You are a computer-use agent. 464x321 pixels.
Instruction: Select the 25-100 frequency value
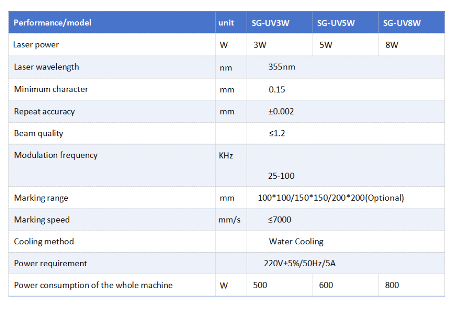pyautogui.click(x=281, y=176)
